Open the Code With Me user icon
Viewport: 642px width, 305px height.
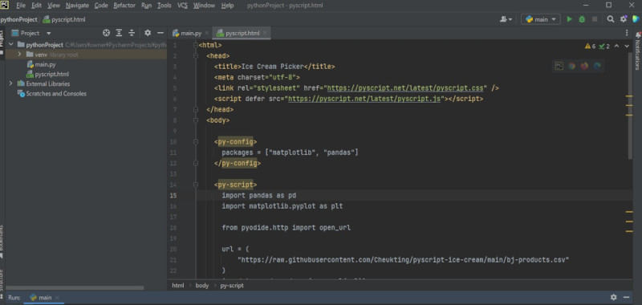pos(506,19)
